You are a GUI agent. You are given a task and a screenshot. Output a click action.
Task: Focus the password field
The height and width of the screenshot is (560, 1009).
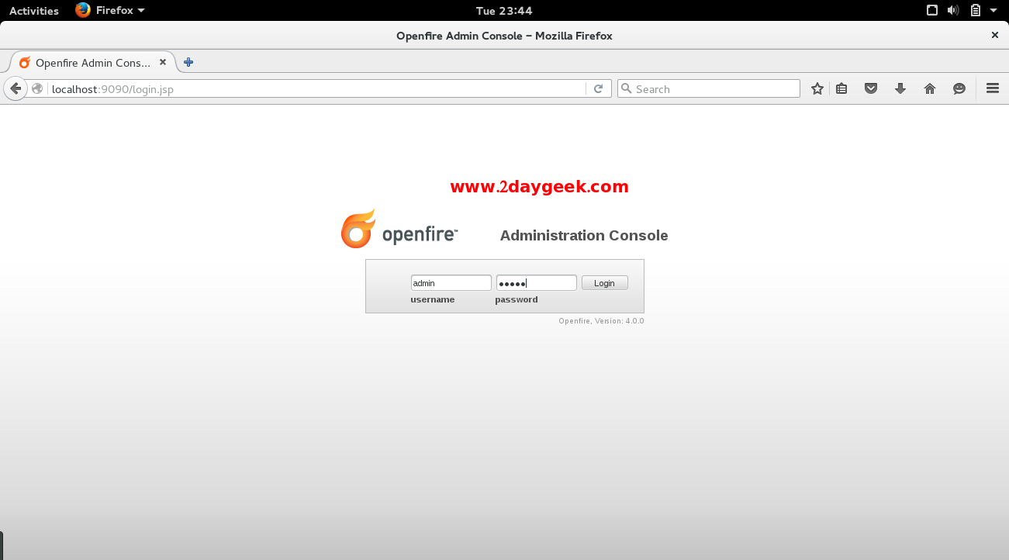(x=536, y=283)
